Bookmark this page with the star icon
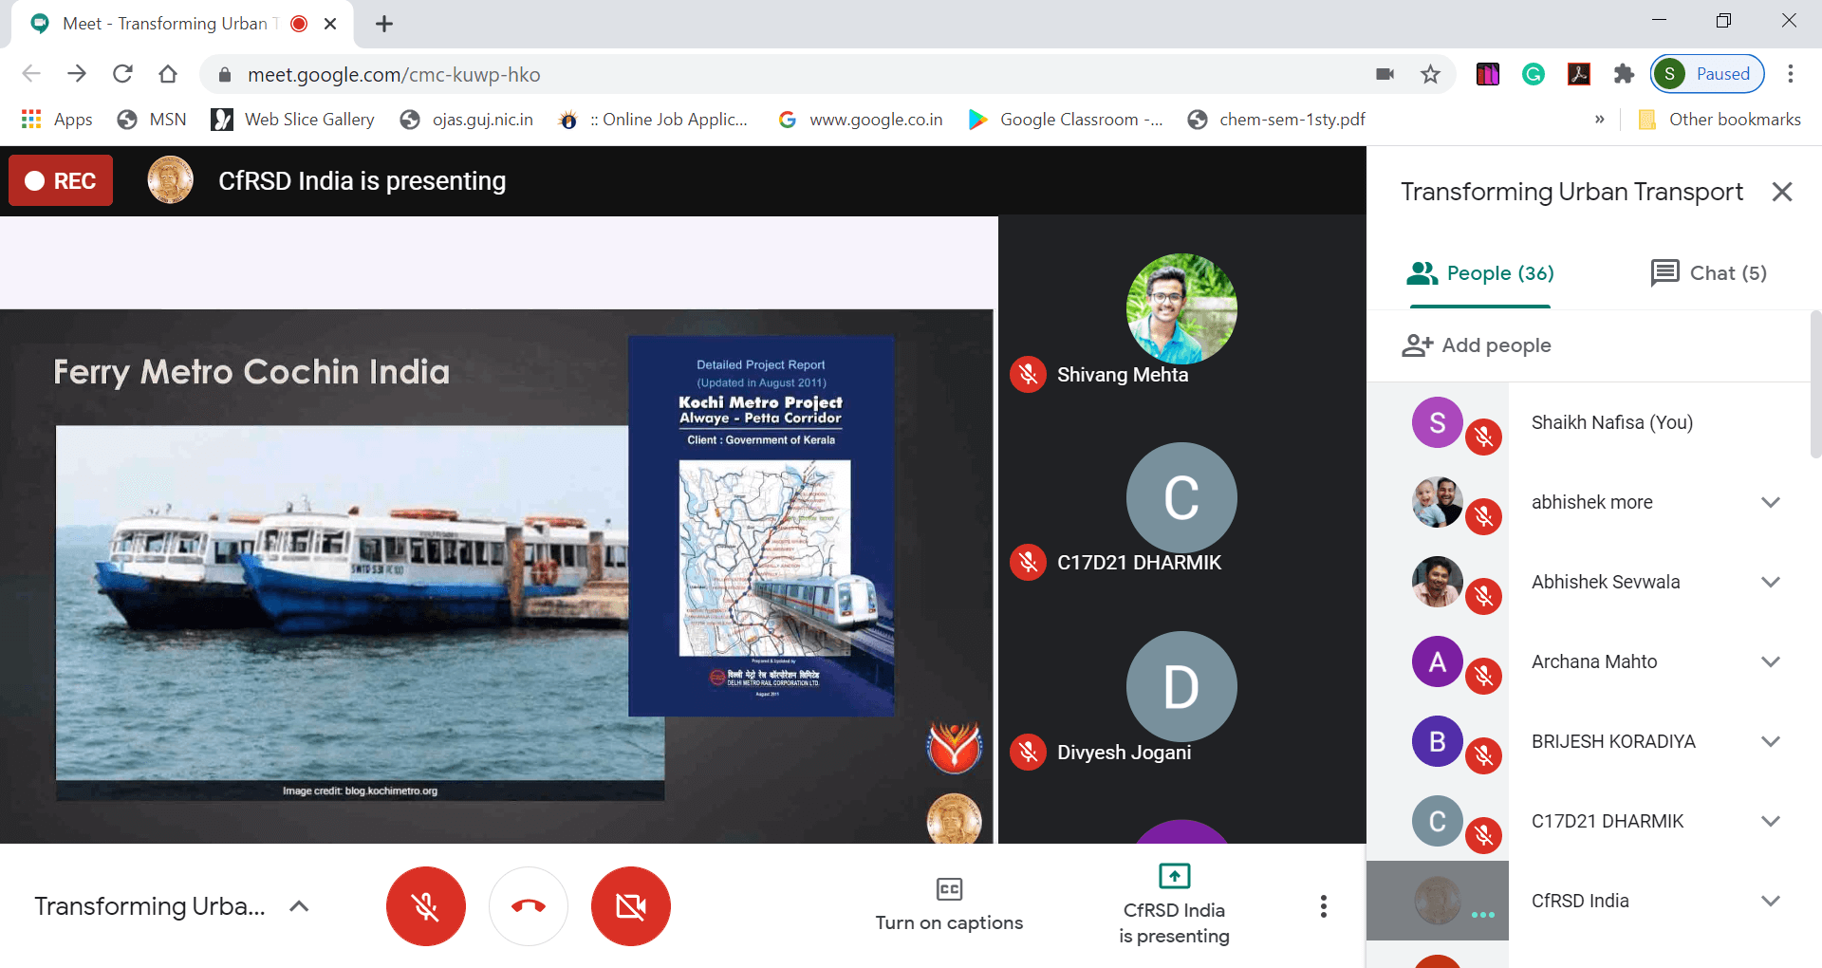The height and width of the screenshot is (968, 1822). (x=1430, y=74)
